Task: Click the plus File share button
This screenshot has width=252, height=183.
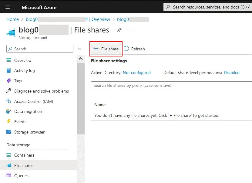Action: coord(106,49)
